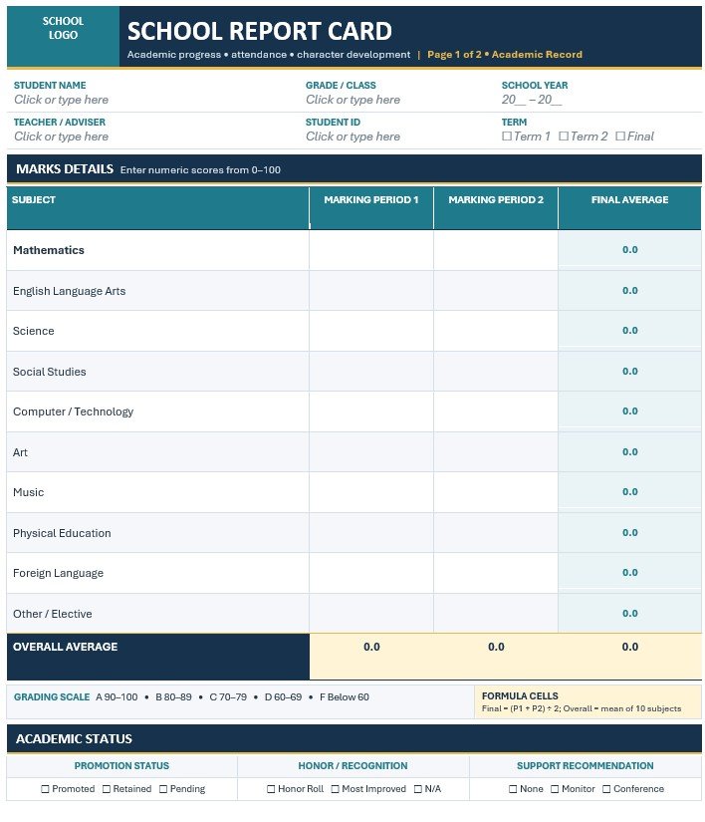Click the MARKS DETAILS section heading
The image size is (705, 822).
click(65, 168)
